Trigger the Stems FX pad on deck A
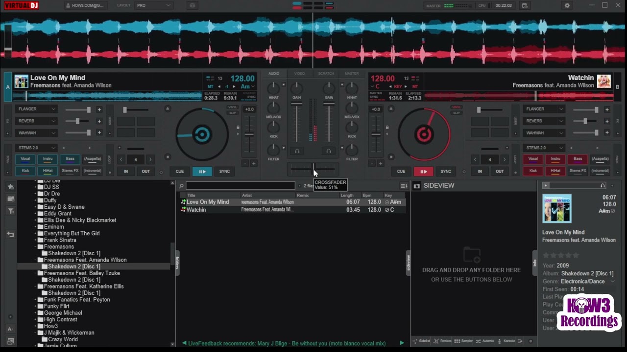The height and width of the screenshot is (352, 627). 70,171
